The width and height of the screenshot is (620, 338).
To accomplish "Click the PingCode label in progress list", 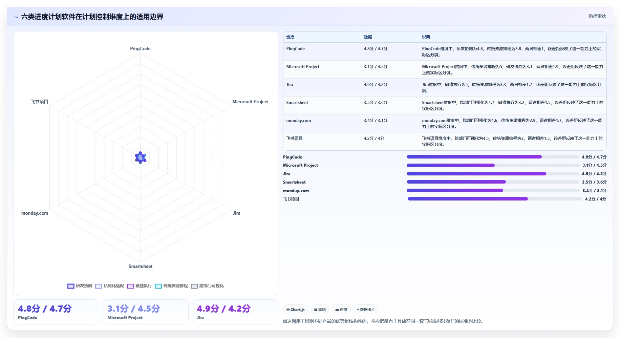I will coord(293,157).
